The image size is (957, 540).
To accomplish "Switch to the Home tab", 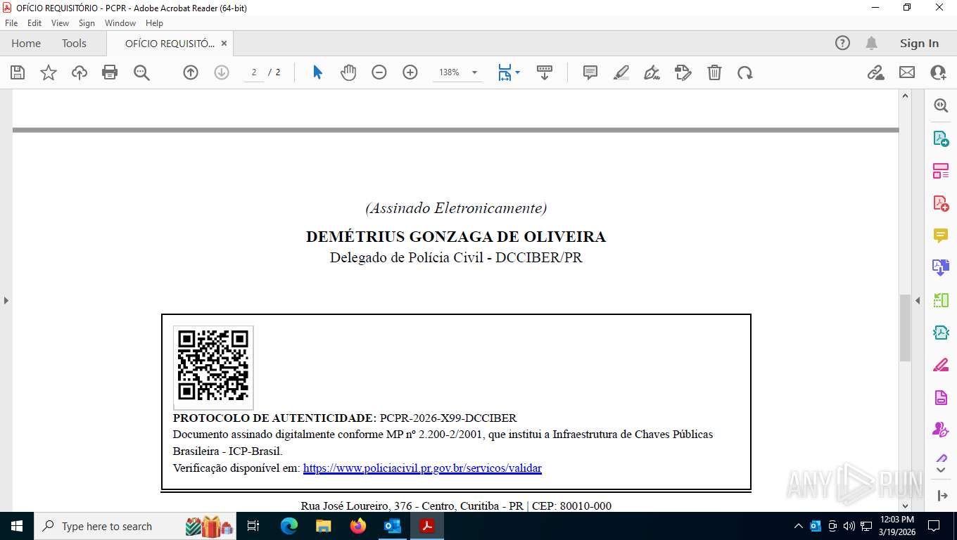I will (26, 43).
